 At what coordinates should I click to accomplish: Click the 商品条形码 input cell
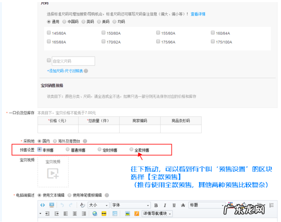(181, 129)
